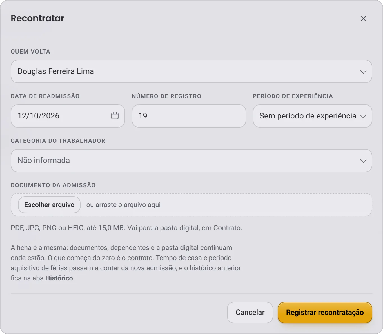Click Registrar recontratação button
383x334 pixels.
pos(325,313)
